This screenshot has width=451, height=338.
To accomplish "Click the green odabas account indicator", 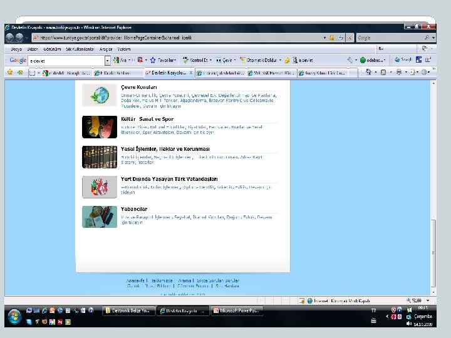I will point(372,60).
